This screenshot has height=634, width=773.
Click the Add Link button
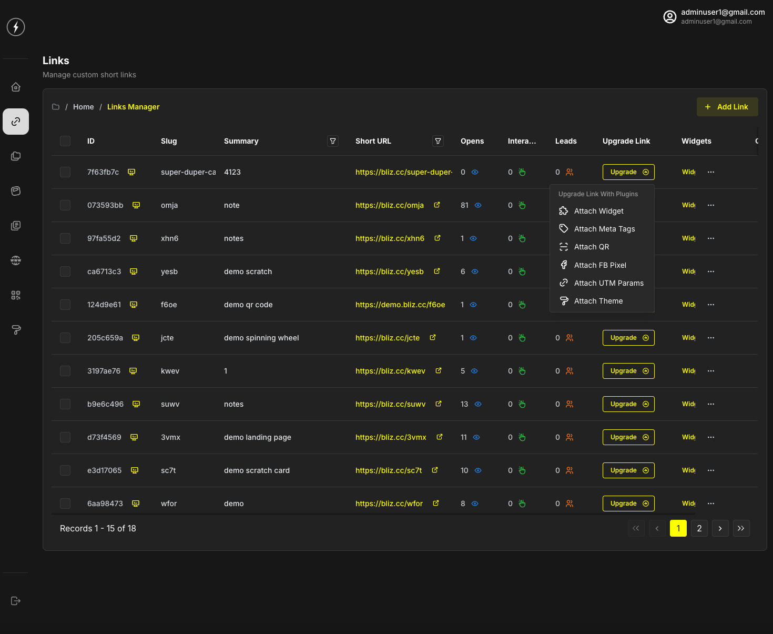point(727,107)
